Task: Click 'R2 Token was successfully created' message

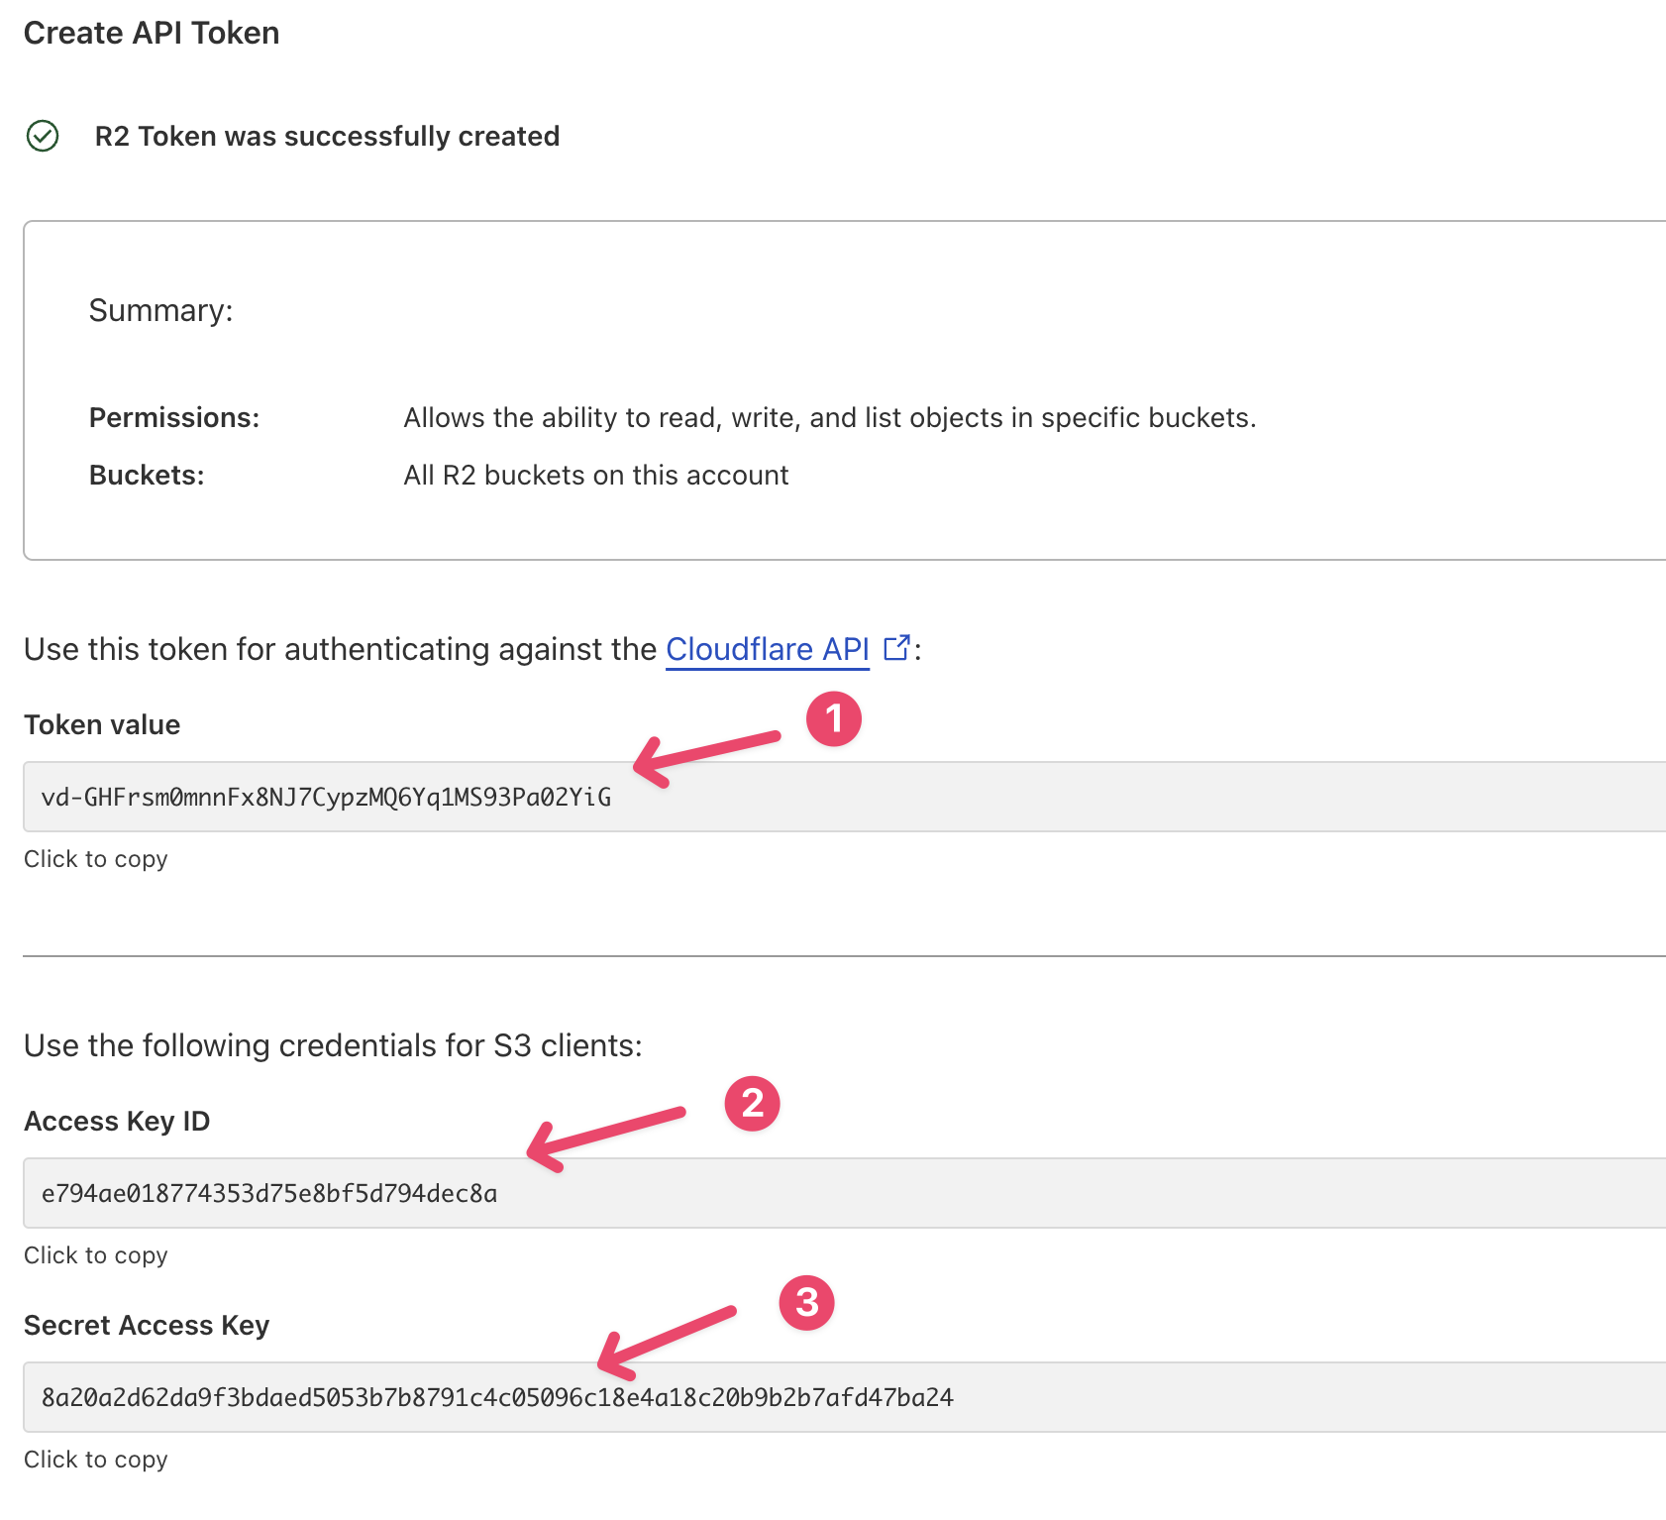Action: coord(327,136)
